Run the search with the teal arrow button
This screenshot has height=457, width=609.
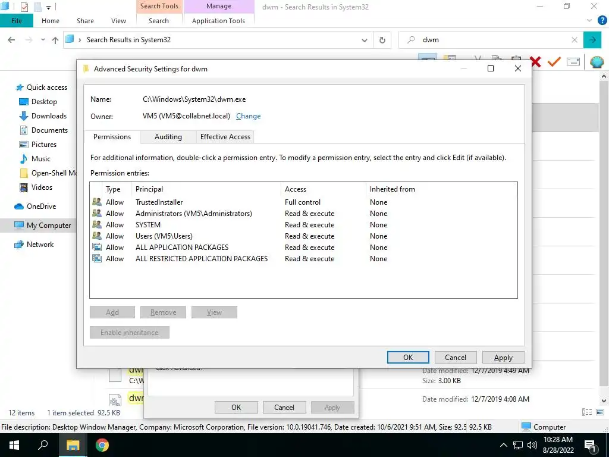[592, 40]
